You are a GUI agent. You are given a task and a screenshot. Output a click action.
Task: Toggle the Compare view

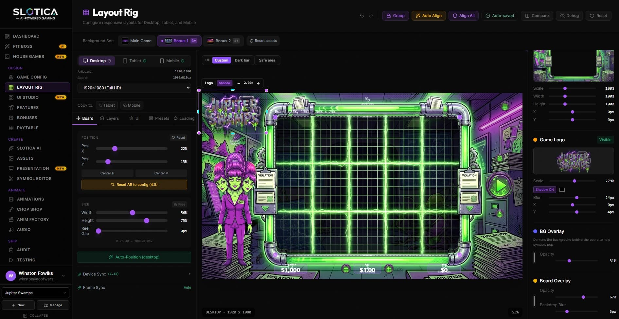pos(537,16)
